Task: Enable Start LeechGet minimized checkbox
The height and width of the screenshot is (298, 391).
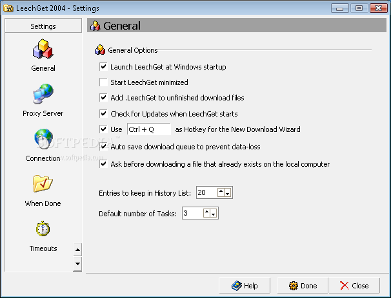Action: click(x=103, y=82)
